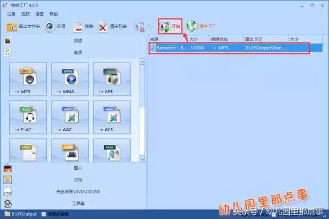Screen dimensions: 329x219
Task: Choose the AMR format tile
Action: coord(70,150)
